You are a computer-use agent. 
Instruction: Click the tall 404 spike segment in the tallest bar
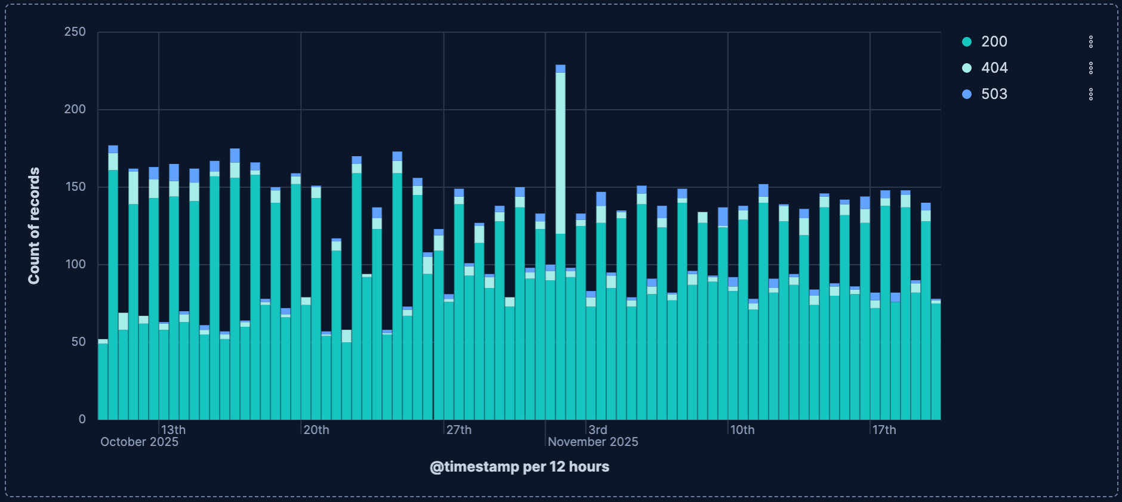coord(560,152)
